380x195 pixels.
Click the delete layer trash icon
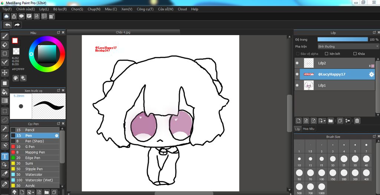357,121
